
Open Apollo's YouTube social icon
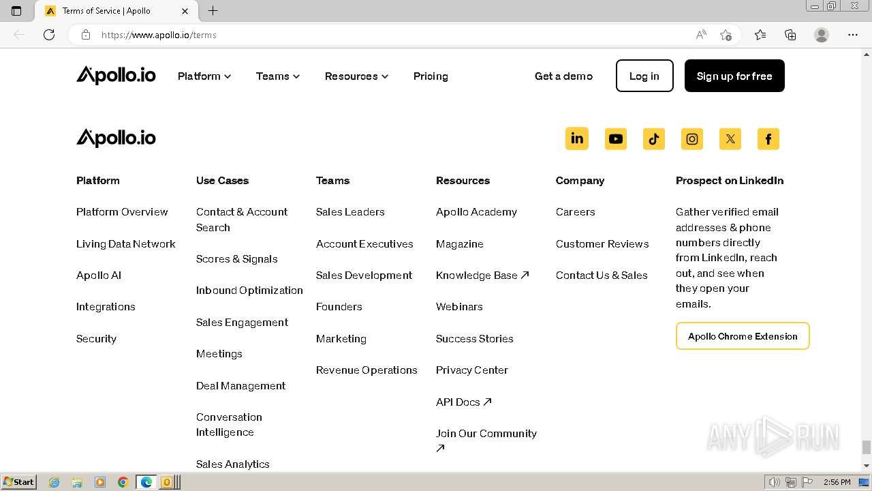click(x=616, y=139)
